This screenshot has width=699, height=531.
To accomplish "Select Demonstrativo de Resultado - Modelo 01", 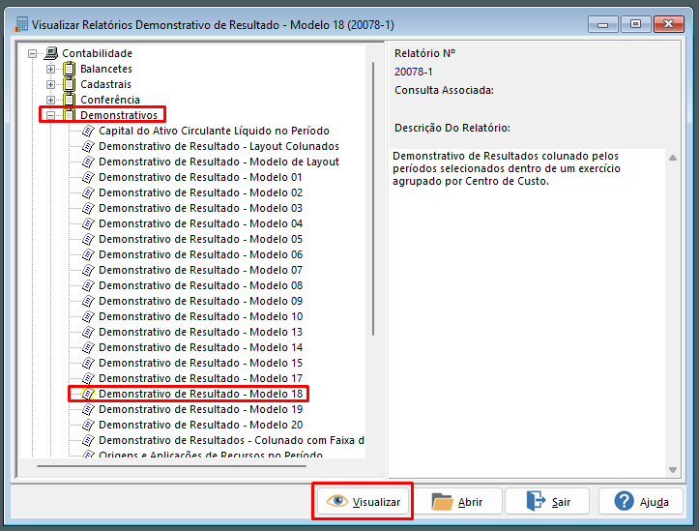I will pos(200,177).
